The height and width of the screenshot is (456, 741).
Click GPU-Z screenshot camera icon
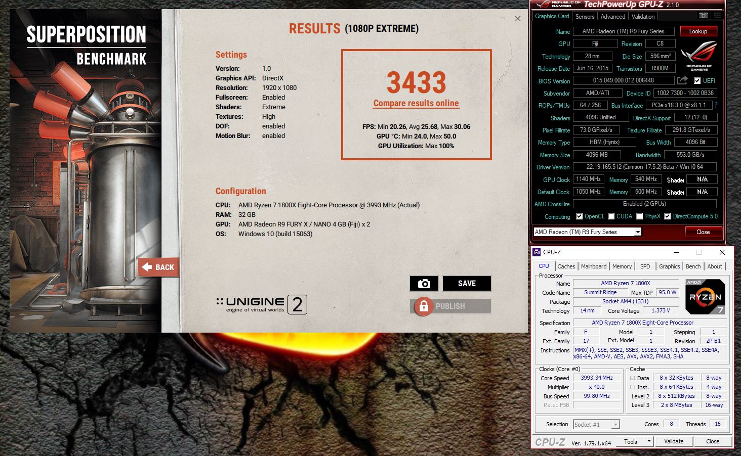click(x=704, y=16)
